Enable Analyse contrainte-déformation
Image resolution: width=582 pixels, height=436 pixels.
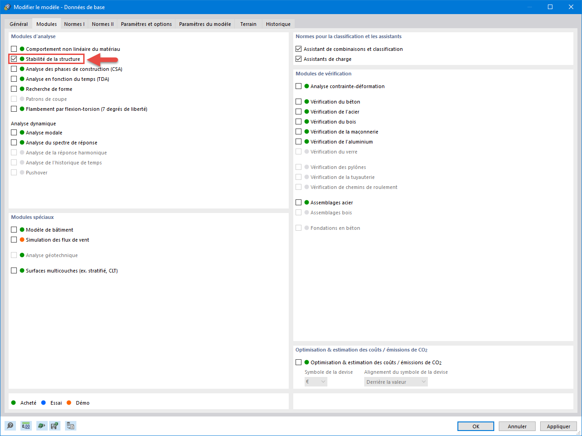299,86
